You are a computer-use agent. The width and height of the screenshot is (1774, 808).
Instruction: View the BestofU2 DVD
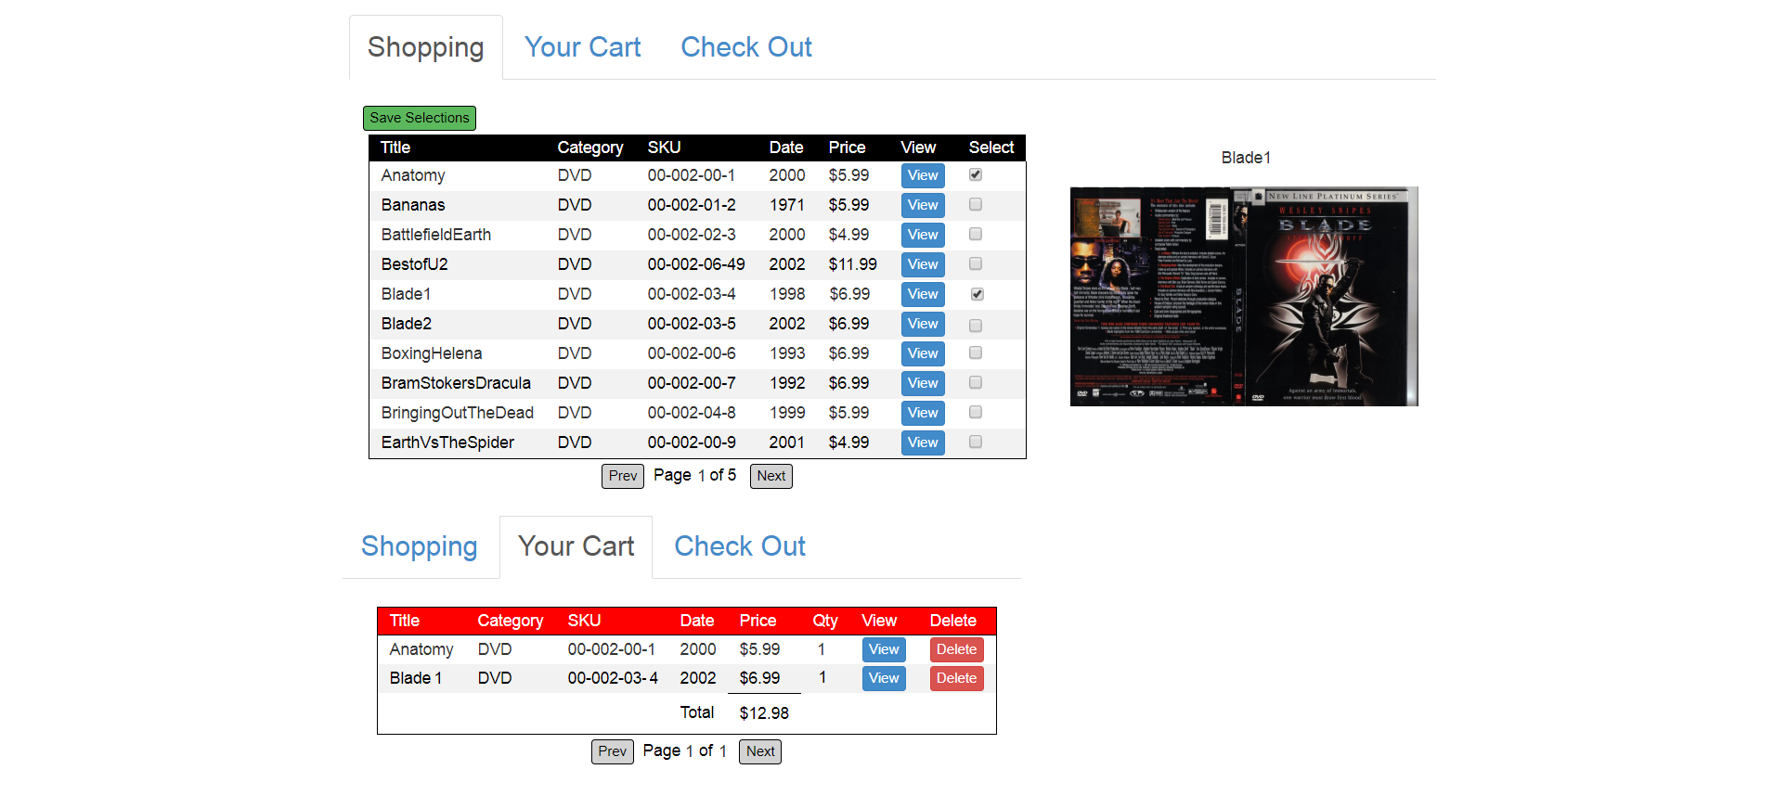[x=923, y=264]
